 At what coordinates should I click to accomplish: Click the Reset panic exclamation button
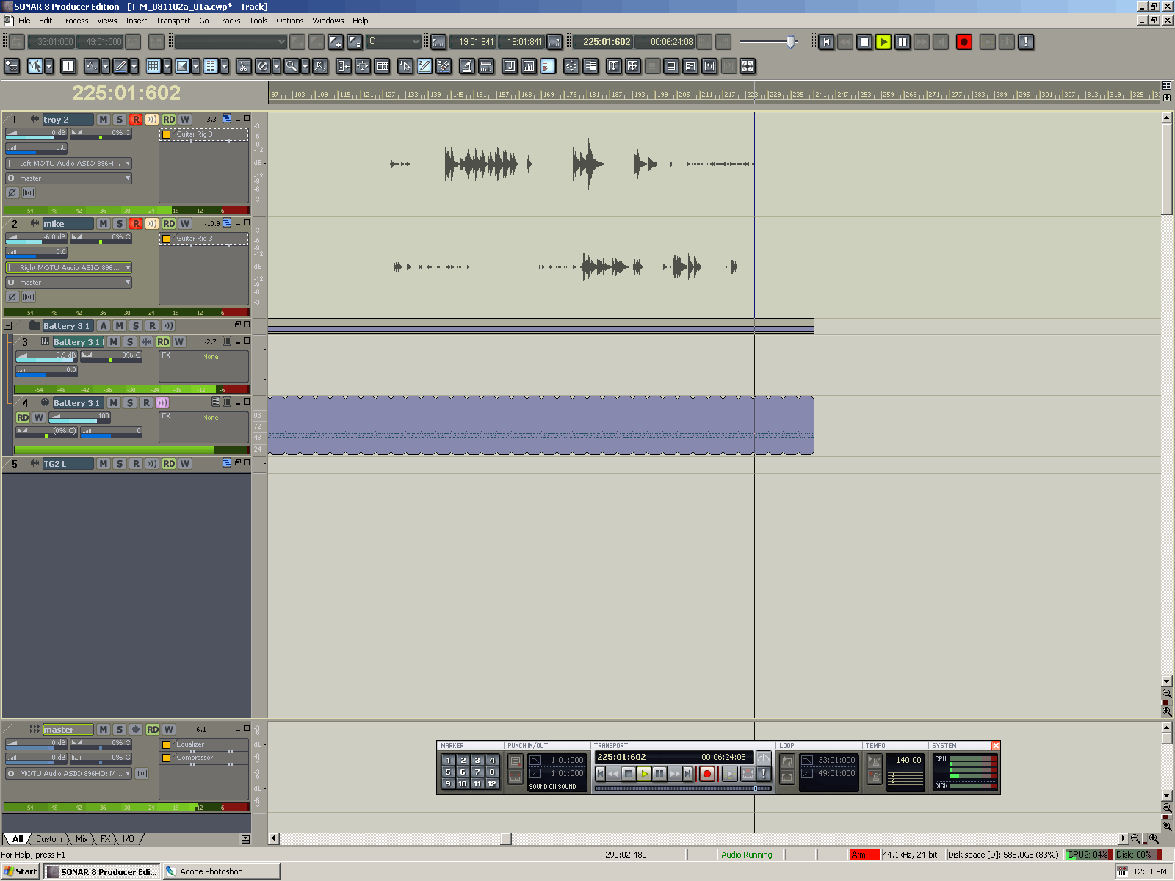(1025, 42)
